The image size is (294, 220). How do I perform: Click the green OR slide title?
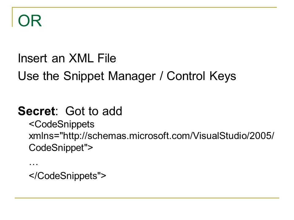[30, 20]
